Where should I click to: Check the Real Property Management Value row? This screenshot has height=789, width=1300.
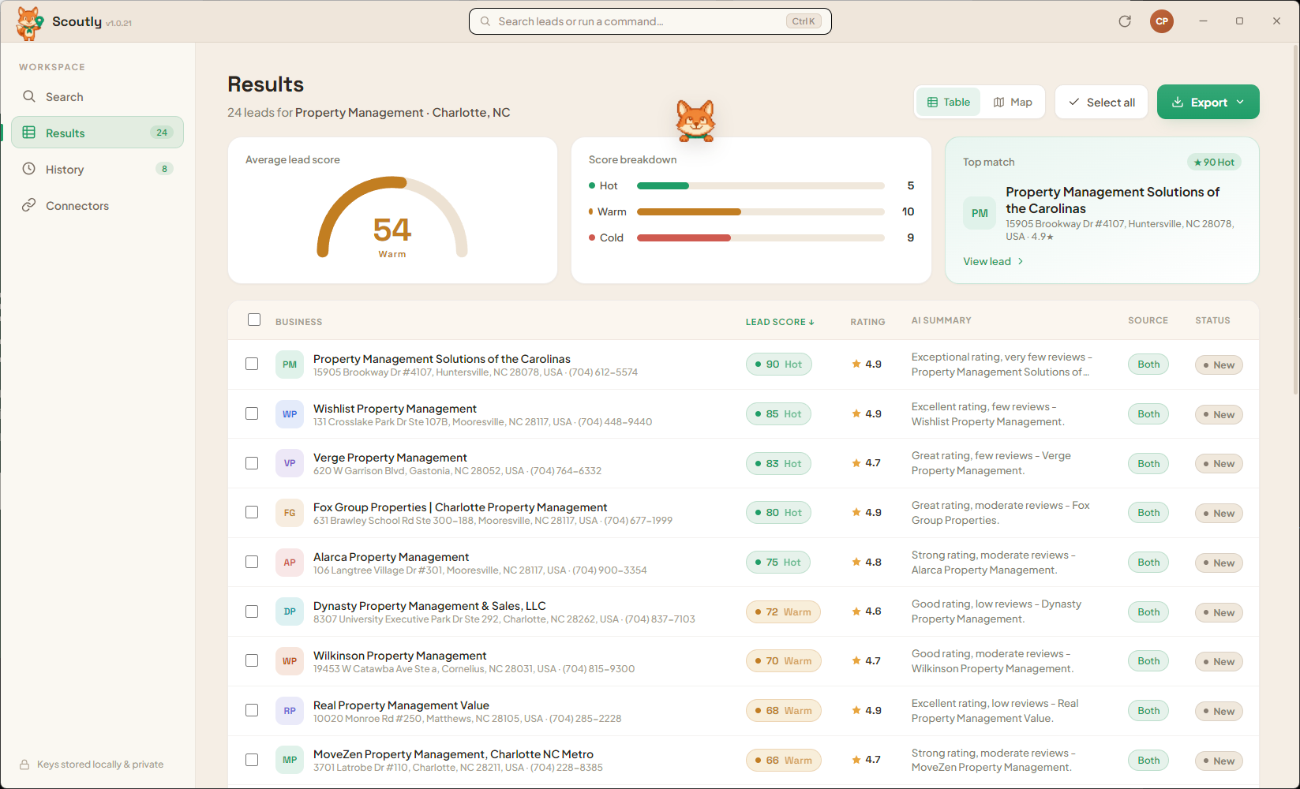(x=252, y=710)
